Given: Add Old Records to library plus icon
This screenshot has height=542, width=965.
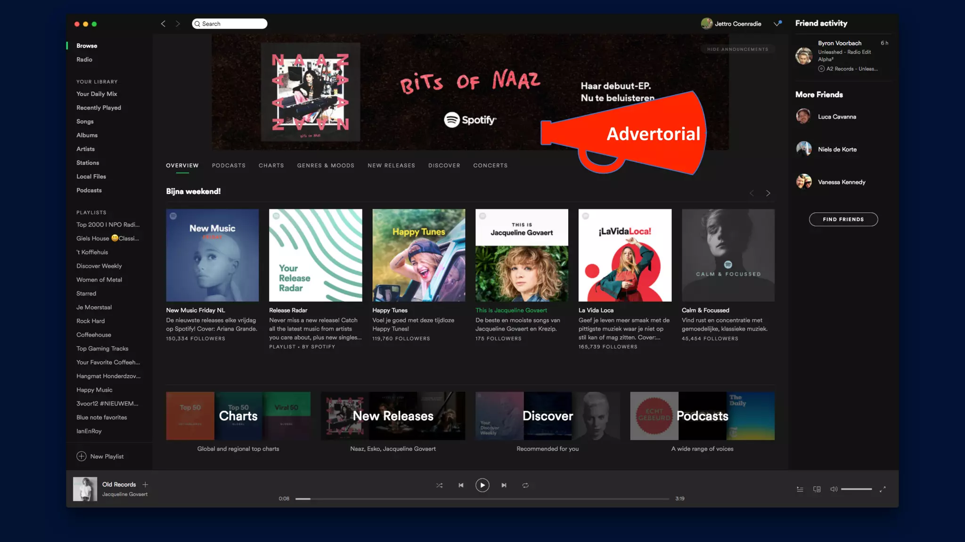Looking at the screenshot, I should coord(145,485).
